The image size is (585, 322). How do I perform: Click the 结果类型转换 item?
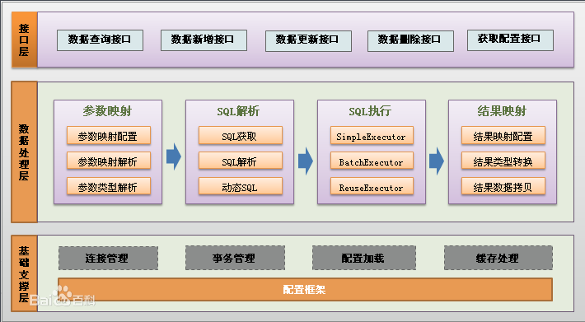pyautogui.click(x=503, y=161)
